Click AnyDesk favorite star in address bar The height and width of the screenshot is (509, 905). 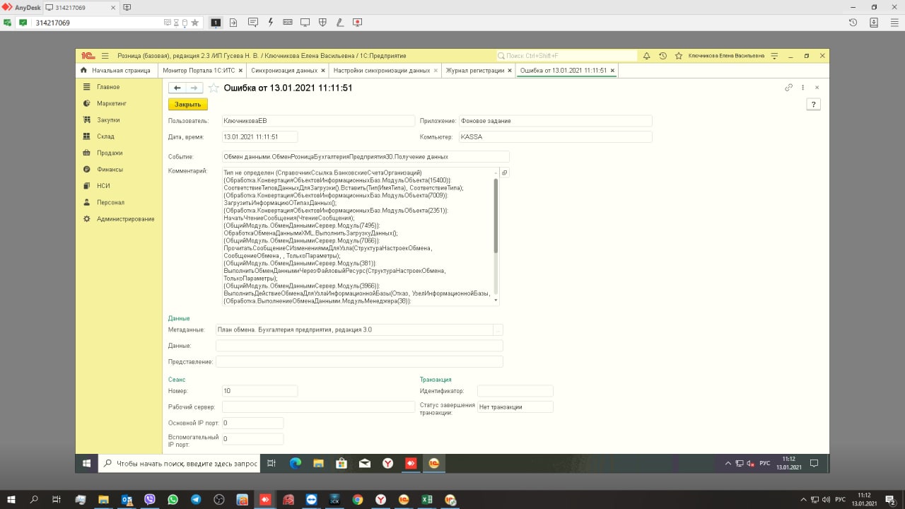[x=195, y=23]
